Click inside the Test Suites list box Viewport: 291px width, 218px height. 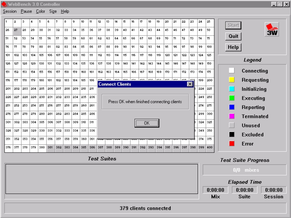(x=101, y=179)
